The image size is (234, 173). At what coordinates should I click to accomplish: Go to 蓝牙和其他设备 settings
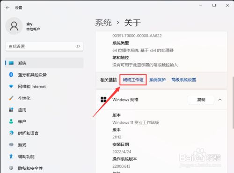click(44, 75)
